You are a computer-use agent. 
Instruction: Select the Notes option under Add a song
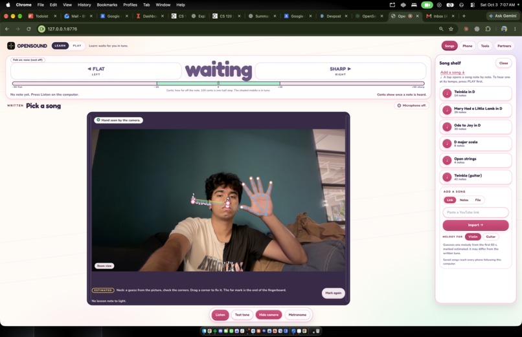464,200
